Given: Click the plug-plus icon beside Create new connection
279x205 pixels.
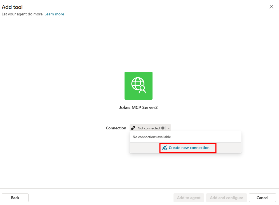Looking at the screenshot, I should [165, 148].
